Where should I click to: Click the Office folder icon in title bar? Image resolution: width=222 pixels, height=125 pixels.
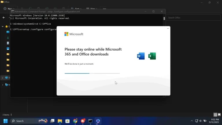click(x=2, y=2)
